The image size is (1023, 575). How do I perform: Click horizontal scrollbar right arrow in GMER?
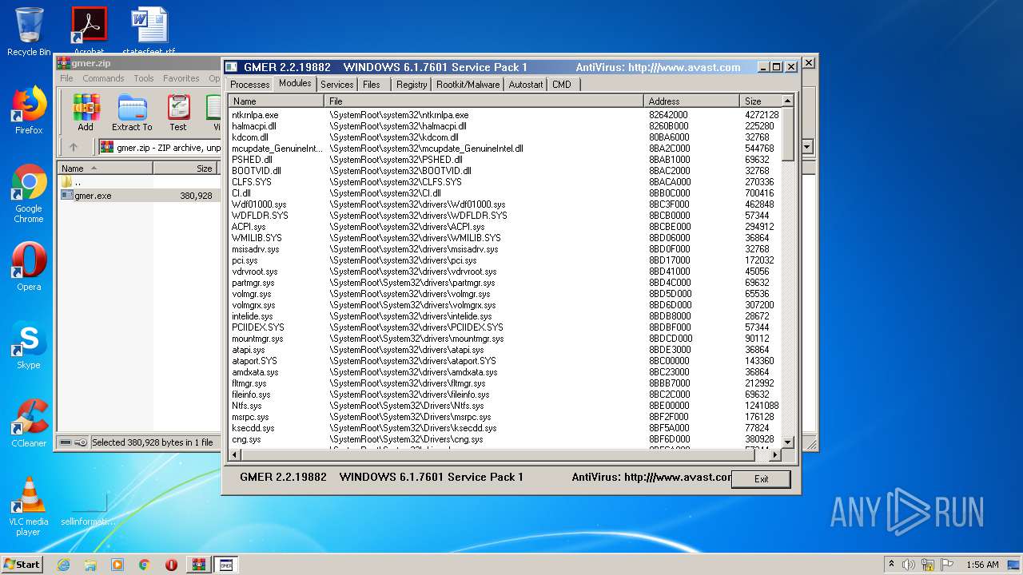click(x=774, y=454)
